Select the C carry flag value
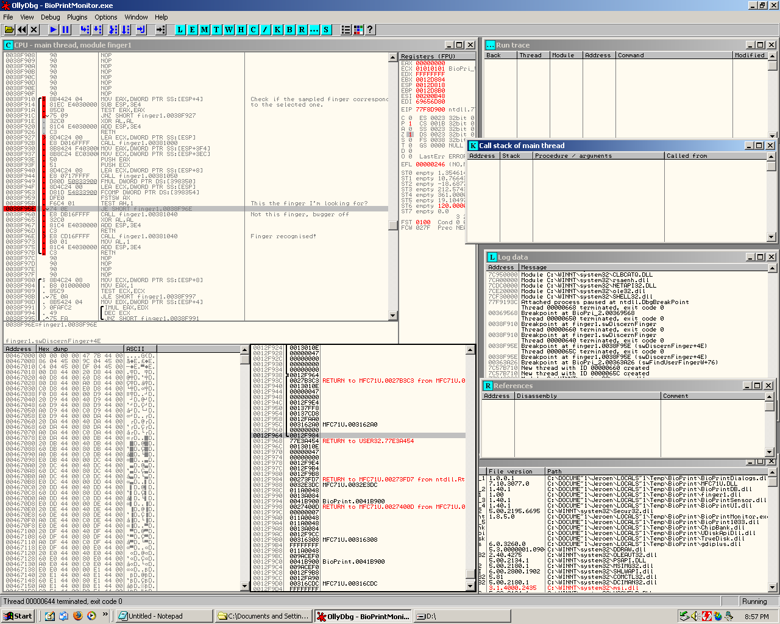Screen dimensions: 780x624 410,118
